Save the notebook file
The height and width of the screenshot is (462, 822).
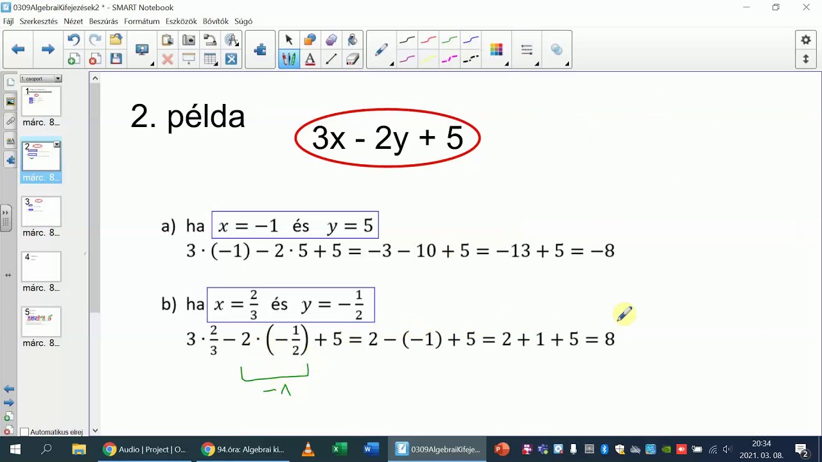[x=116, y=59]
